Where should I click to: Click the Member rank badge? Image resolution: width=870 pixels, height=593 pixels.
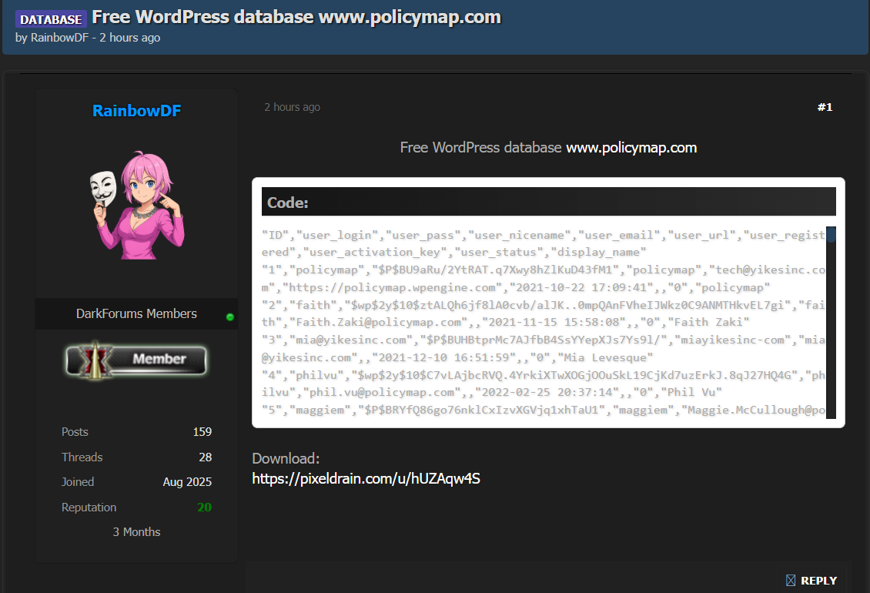[136, 360]
